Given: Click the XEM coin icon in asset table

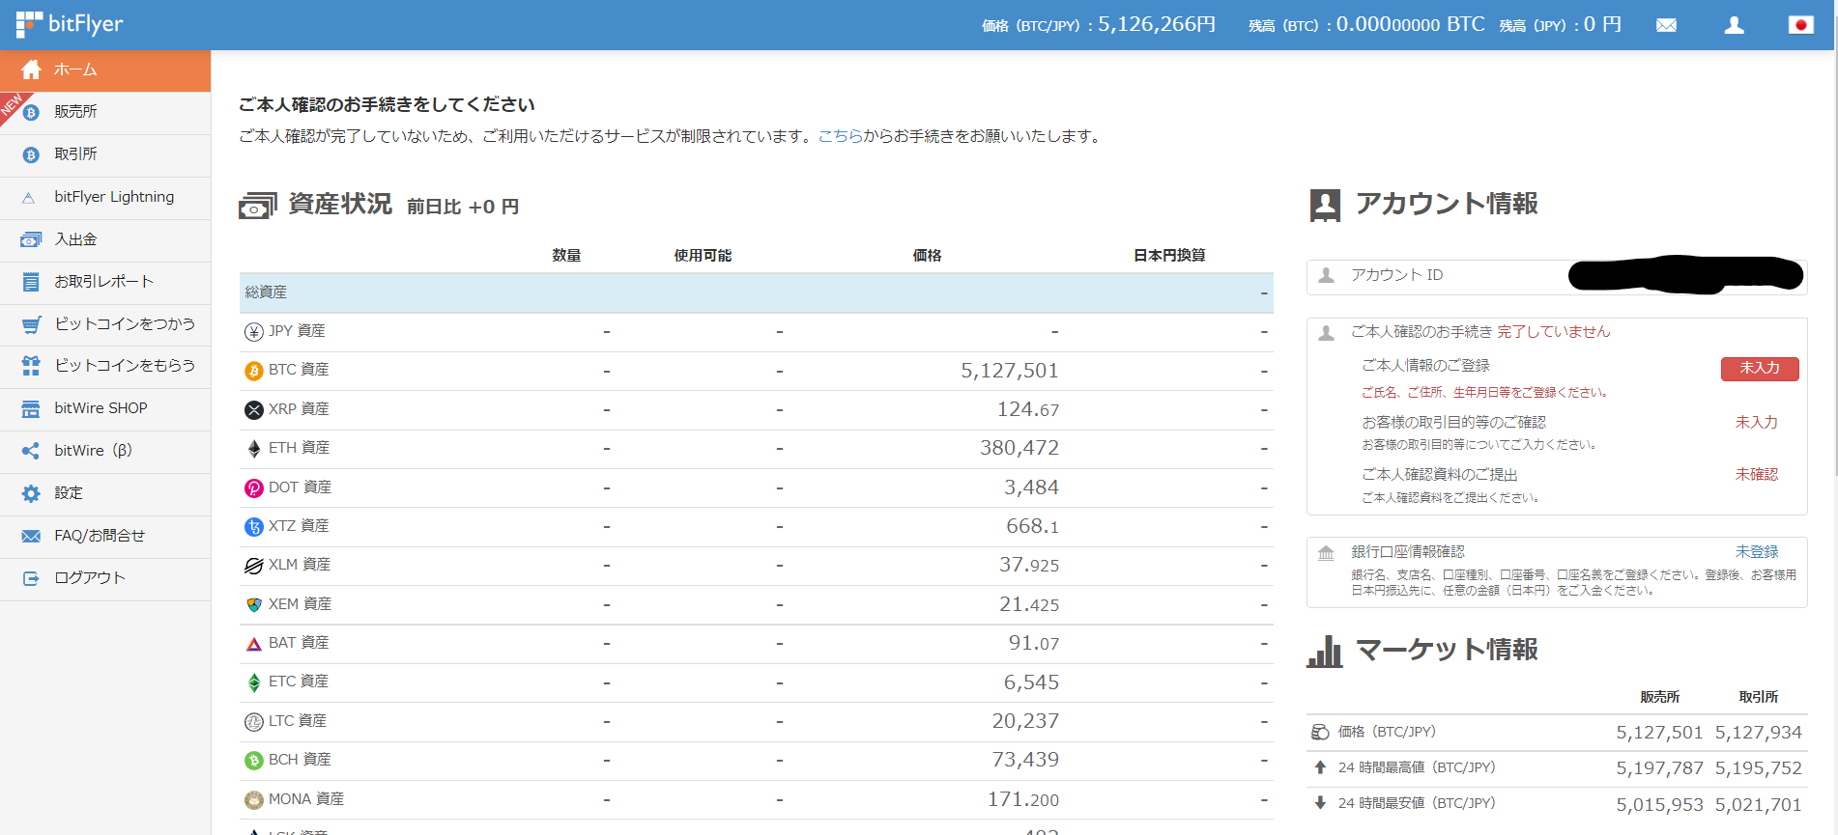Looking at the screenshot, I should pyautogui.click(x=254, y=605).
